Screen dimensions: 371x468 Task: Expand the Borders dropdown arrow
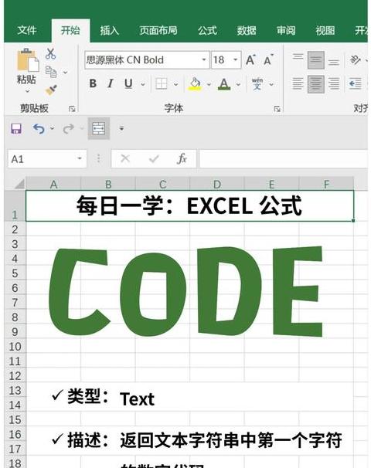tap(175, 84)
